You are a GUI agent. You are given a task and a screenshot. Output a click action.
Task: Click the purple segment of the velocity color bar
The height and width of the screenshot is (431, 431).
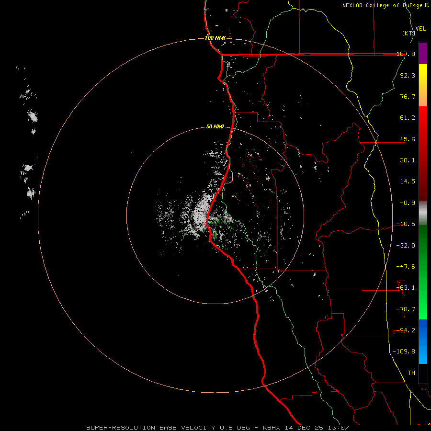point(423,53)
